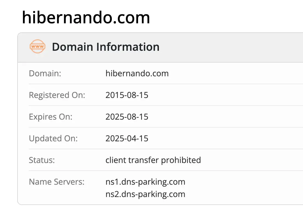Click the Registered On label
The width and height of the screenshot is (303, 208).
(57, 95)
